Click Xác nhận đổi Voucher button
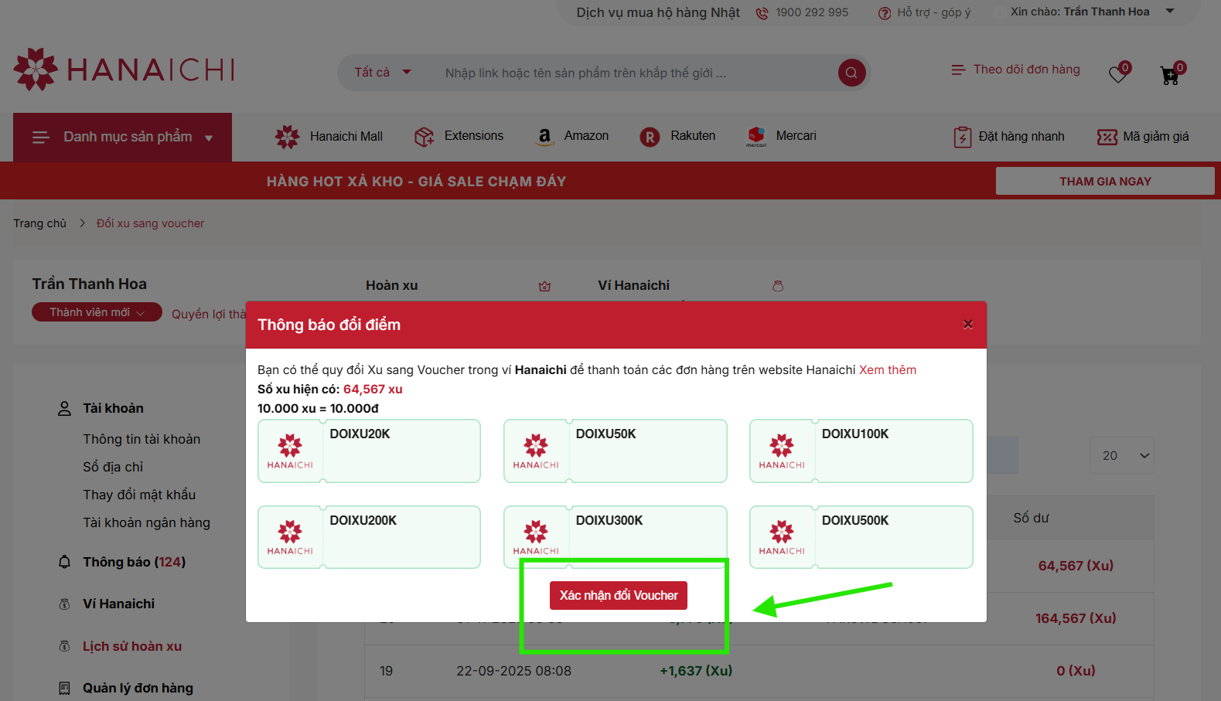 coord(619,595)
